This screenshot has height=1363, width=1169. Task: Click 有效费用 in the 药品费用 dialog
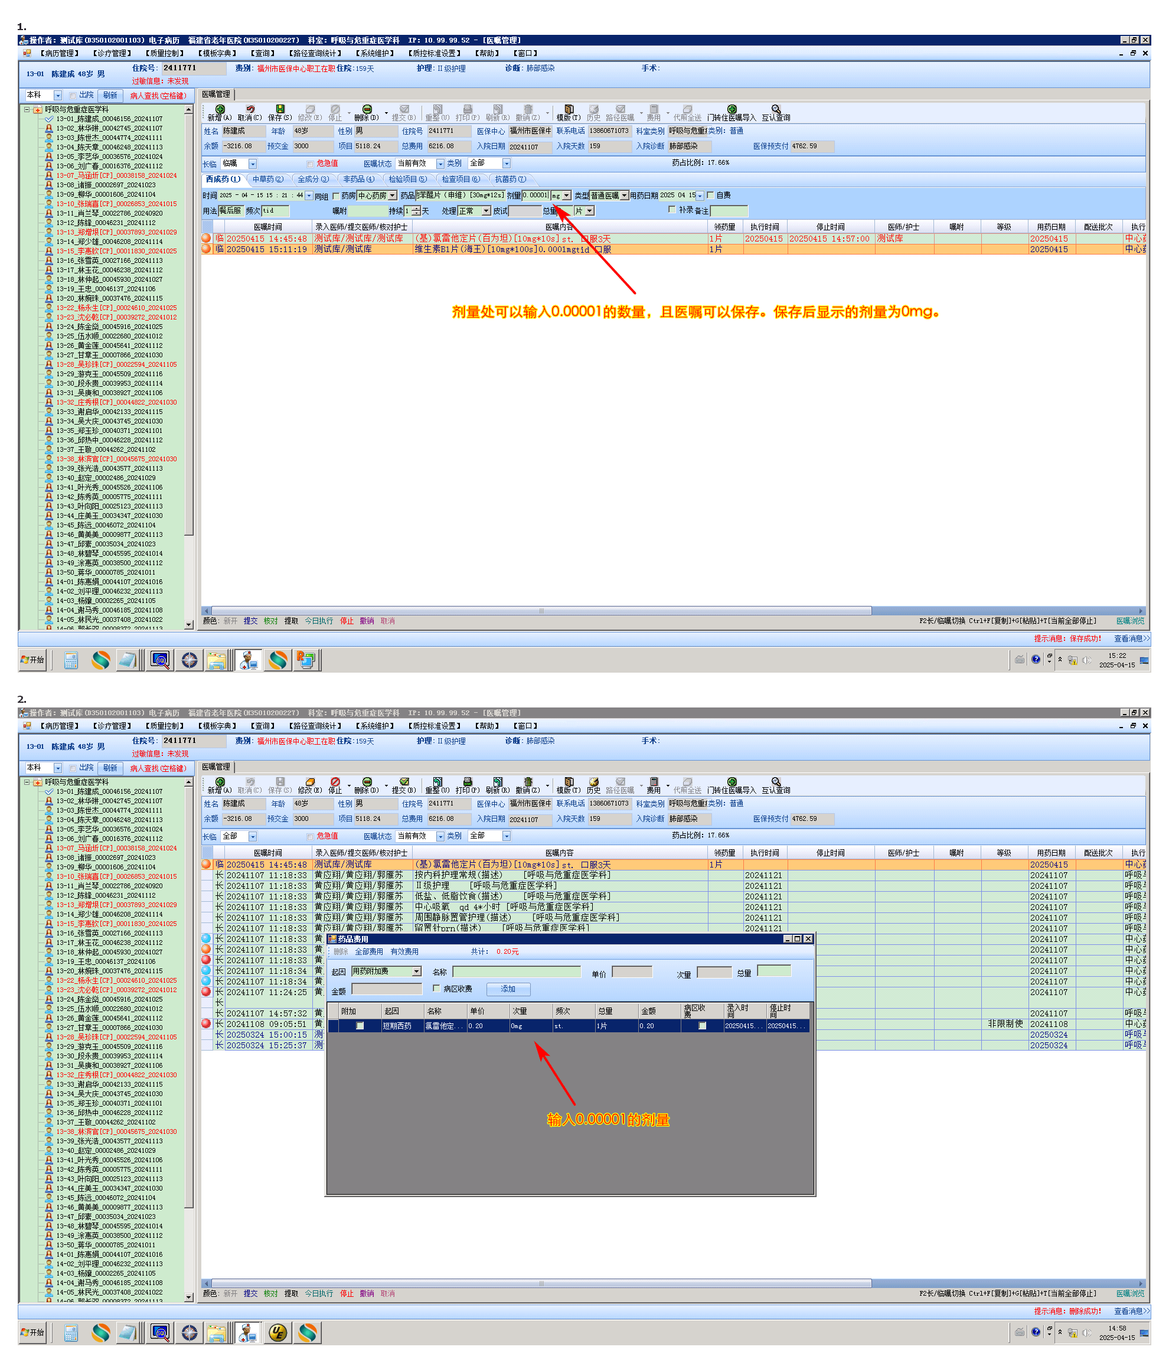click(x=404, y=952)
